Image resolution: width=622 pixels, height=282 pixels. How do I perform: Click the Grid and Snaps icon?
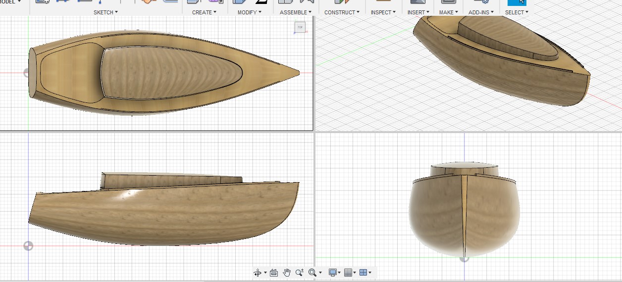(348, 273)
